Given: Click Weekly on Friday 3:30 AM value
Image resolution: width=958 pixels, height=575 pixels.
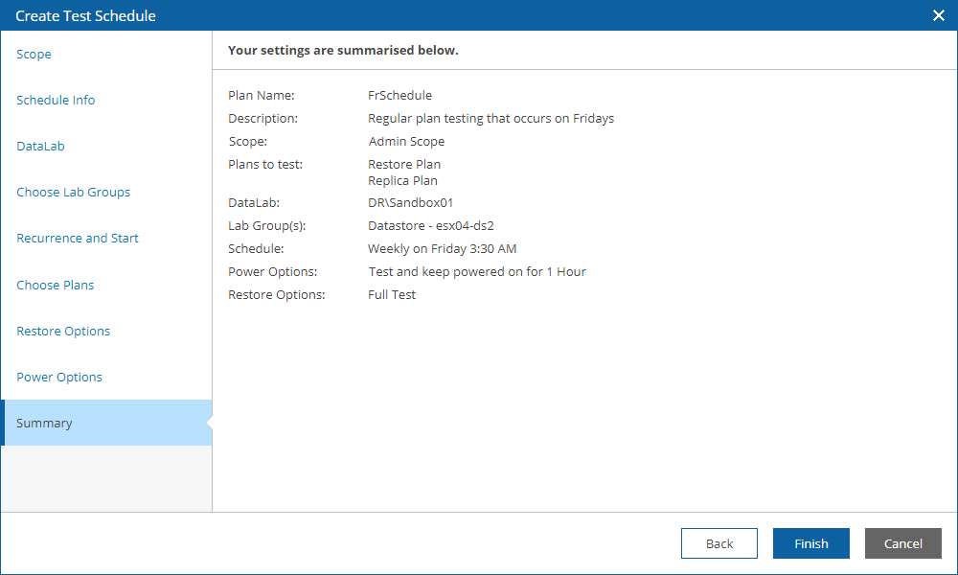Looking at the screenshot, I should pyautogui.click(x=443, y=249).
